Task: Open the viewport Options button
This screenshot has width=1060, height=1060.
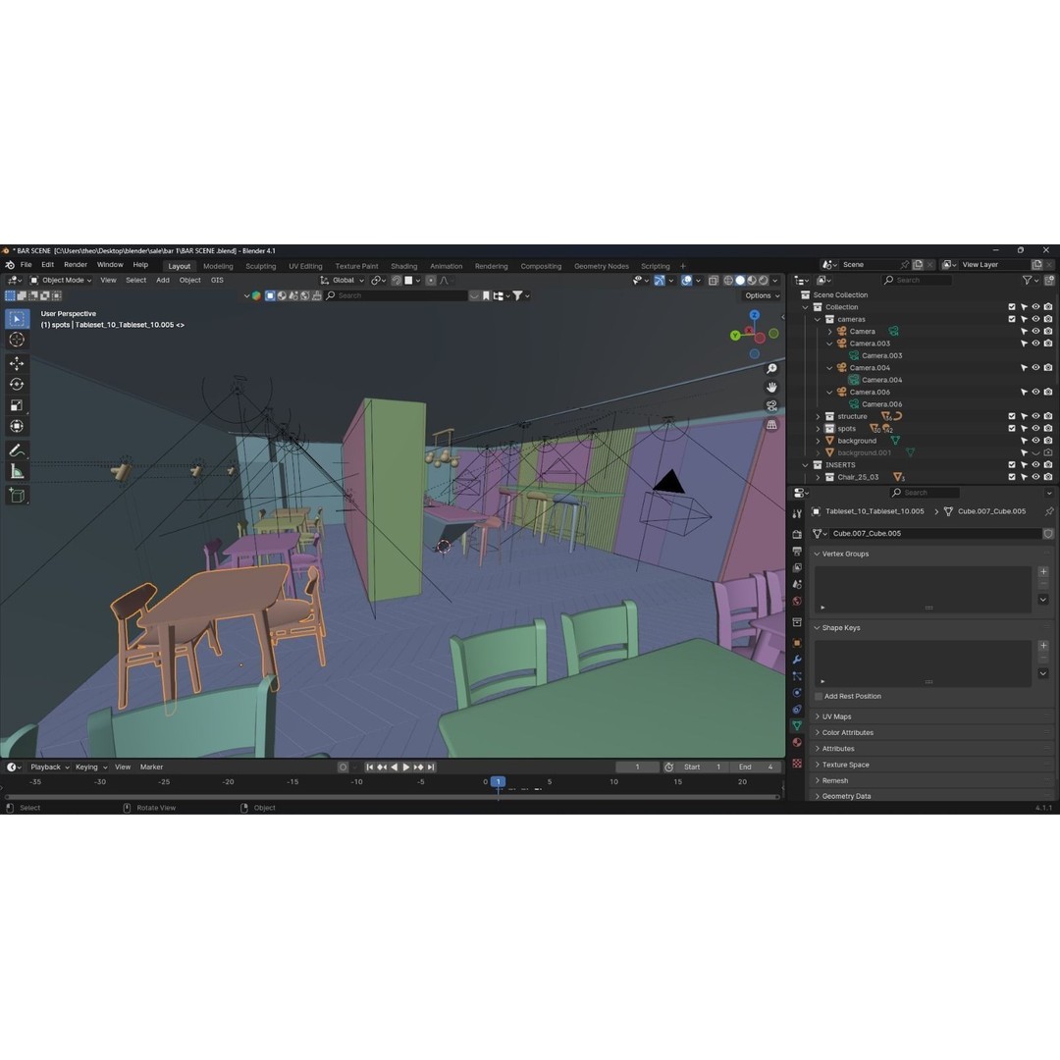Action: point(761,295)
